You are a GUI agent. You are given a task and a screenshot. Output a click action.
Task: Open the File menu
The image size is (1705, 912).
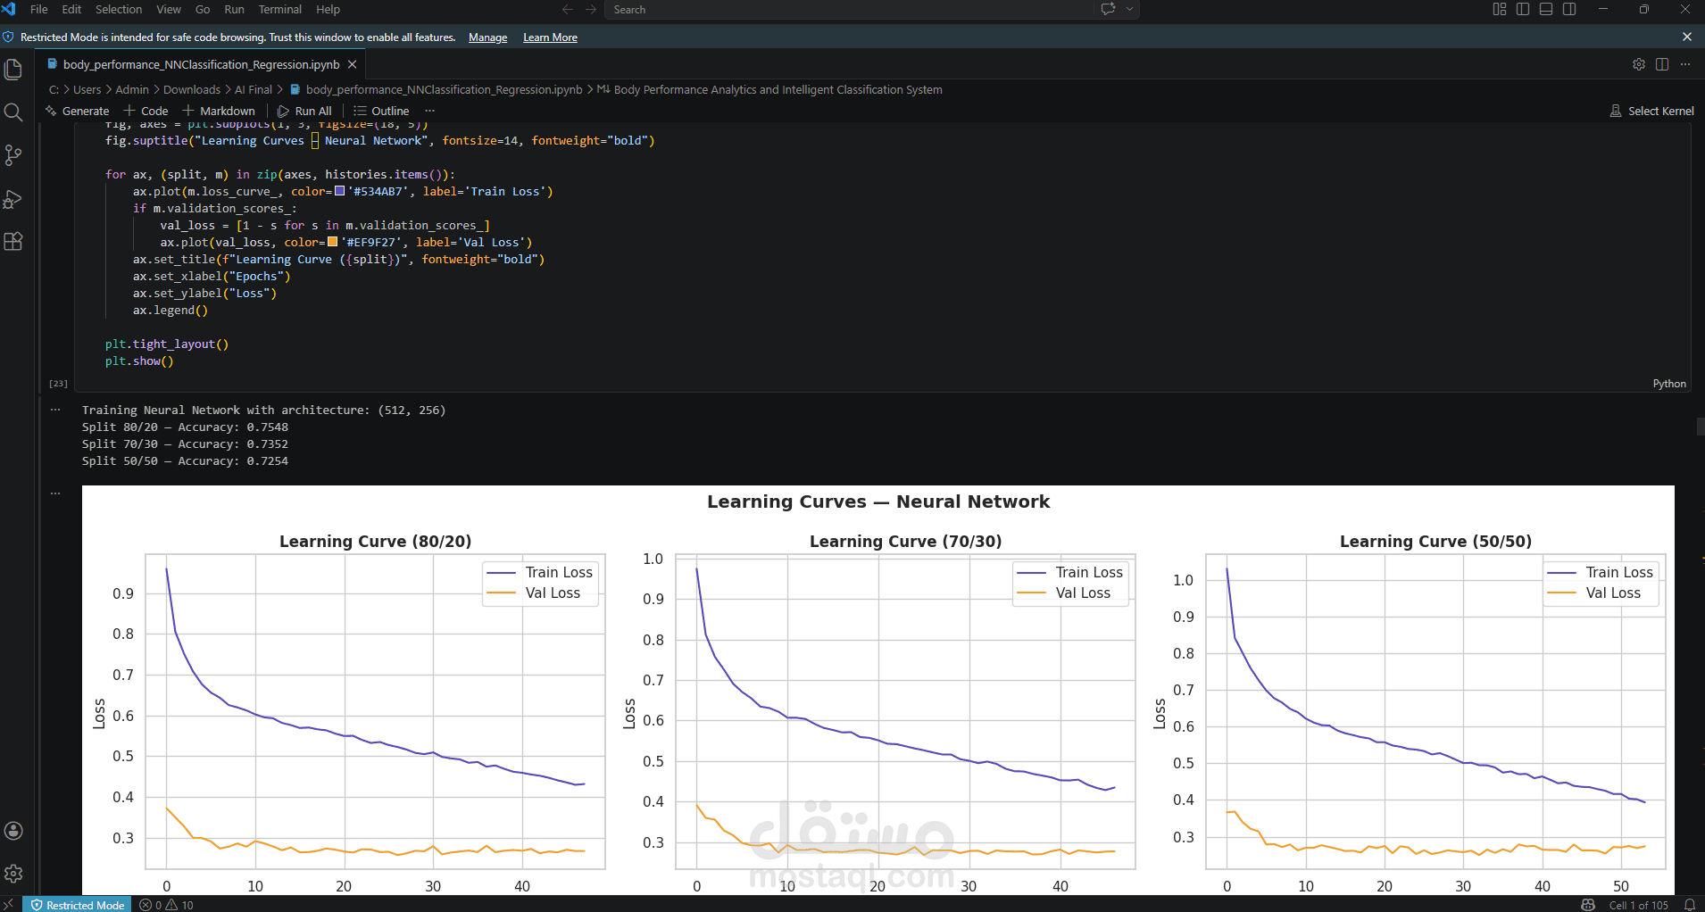click(x=39, y=10)
